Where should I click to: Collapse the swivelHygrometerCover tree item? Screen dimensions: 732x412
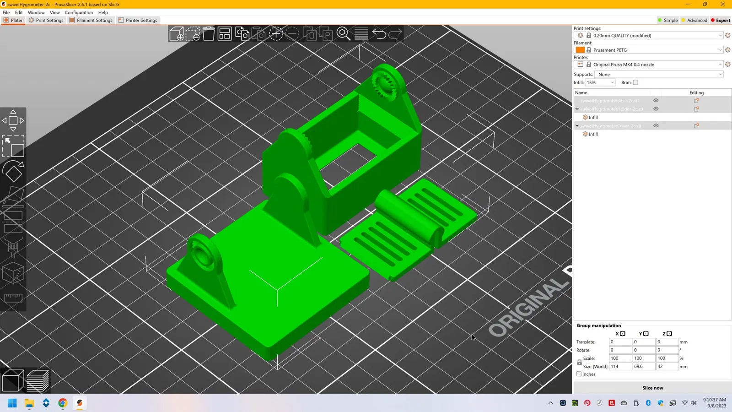[x=577, y=126]
